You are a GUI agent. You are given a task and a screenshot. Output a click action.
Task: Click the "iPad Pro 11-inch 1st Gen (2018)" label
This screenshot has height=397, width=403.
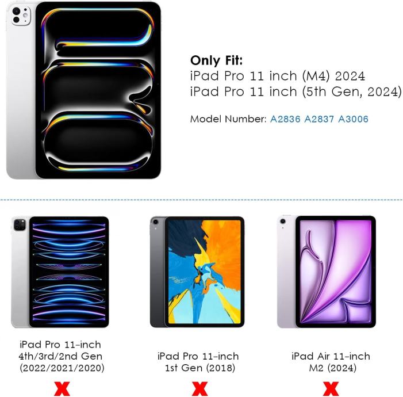click(198, 362)
